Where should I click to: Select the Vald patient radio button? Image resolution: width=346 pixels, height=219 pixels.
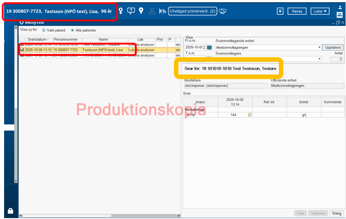click(x=44, y=30)
